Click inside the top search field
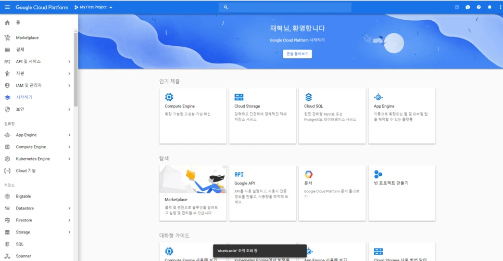Screen dimensions: 503x261 285,7
